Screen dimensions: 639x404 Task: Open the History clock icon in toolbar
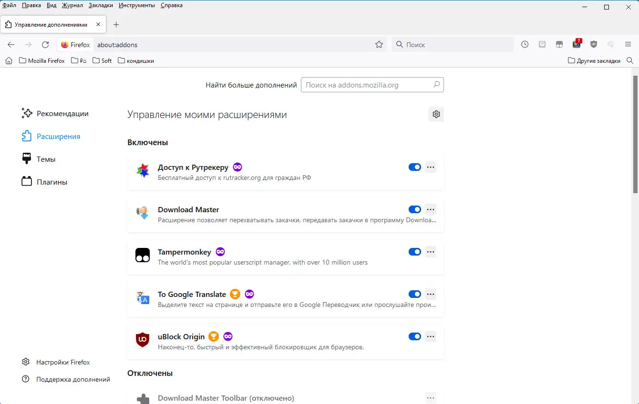(x=525, y=44)
